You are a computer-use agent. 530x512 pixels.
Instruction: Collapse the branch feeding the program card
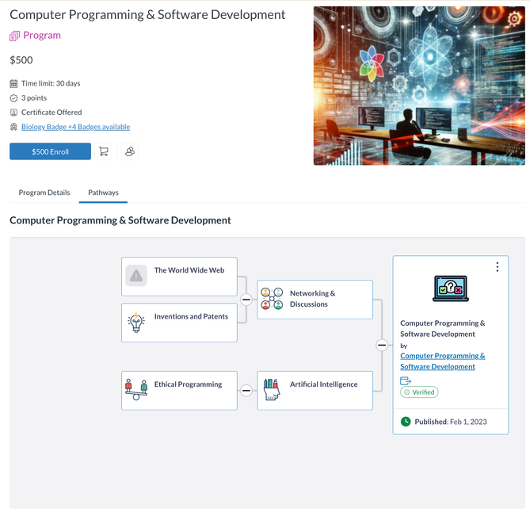pyautogui.click(x=382, y=345)
